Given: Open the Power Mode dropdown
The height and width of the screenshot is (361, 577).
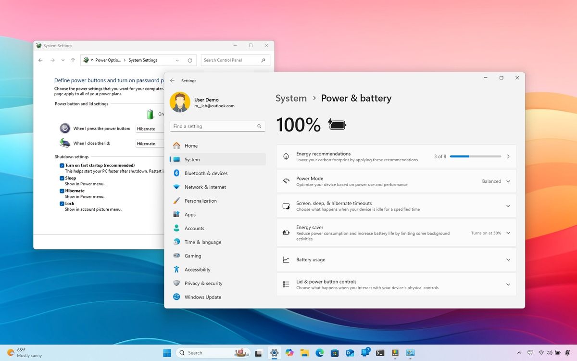Looking at the screenshot, I should 508,181.
